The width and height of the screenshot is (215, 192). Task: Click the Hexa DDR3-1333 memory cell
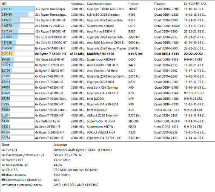coord(166,127)
